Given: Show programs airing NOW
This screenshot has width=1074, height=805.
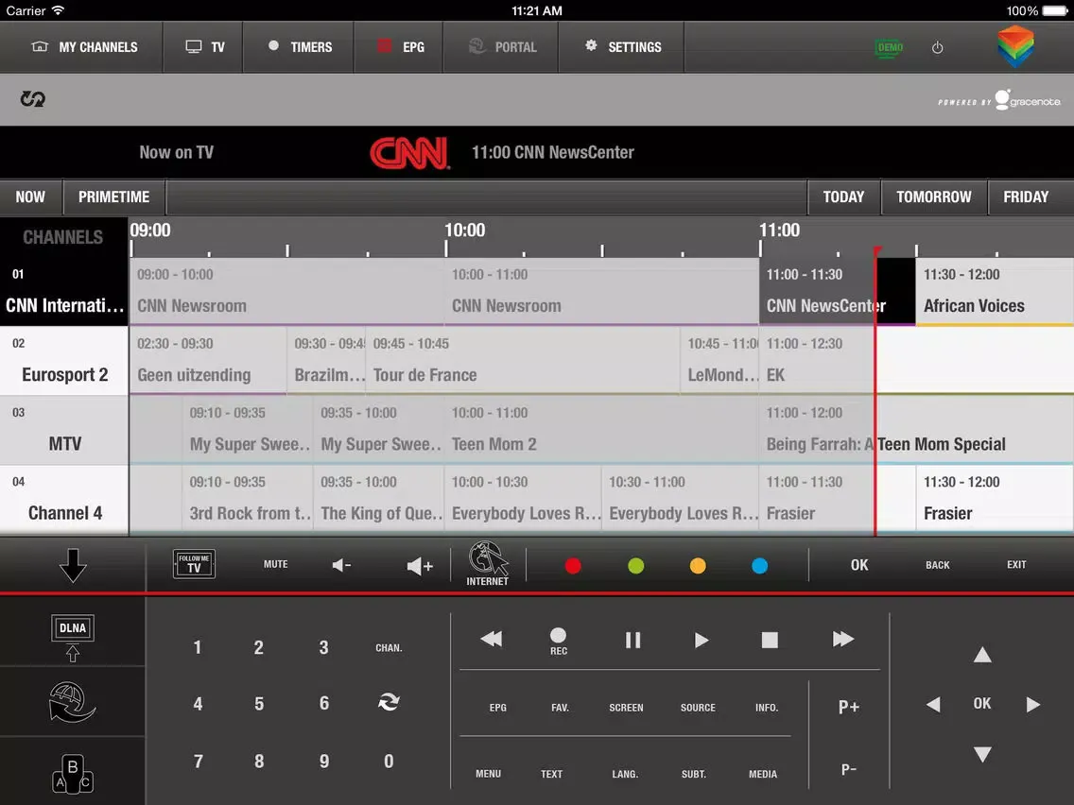Looking at the screenshot, I should tap(30, 197).
